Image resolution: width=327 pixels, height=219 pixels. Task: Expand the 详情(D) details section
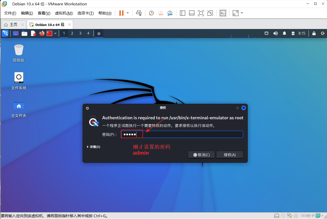coord(94,147)
